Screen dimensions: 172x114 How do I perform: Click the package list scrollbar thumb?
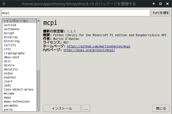(x=38, y=46)
